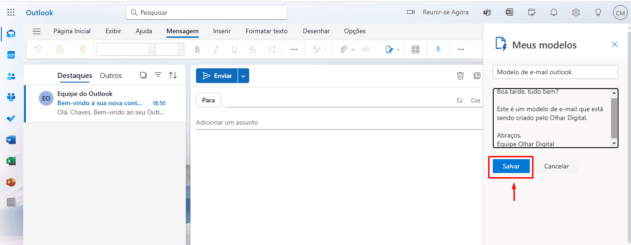Screen dimensions: 631x245
Task: Click the attach file paperclip icon
Action: (343, 49)
